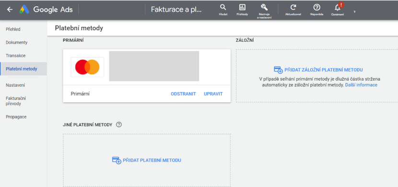Open Fakturační převody in the sidebar
This screenshot has height=187, width=398.
[x=16, y=101]
